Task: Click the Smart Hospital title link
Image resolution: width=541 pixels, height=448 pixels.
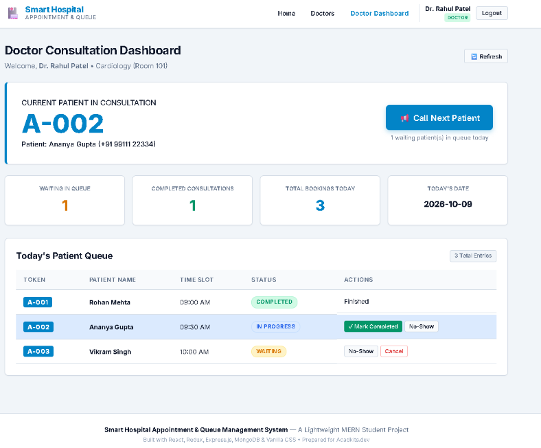Action: (x=54, y=10)
